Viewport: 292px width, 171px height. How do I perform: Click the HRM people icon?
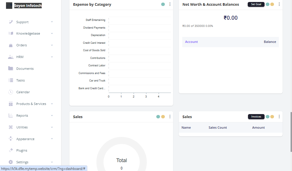(x=11, y=57)
